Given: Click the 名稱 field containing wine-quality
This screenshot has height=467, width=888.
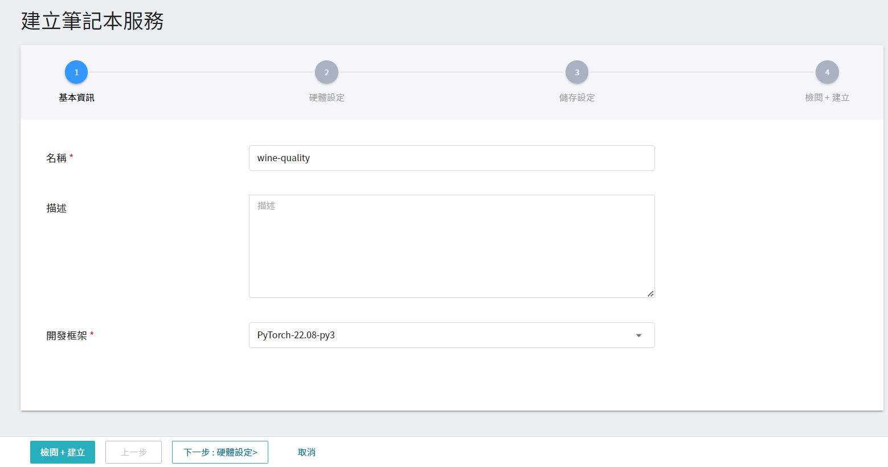Looking at the screenshot, I should pyautogui.click(x=451, y=158).
